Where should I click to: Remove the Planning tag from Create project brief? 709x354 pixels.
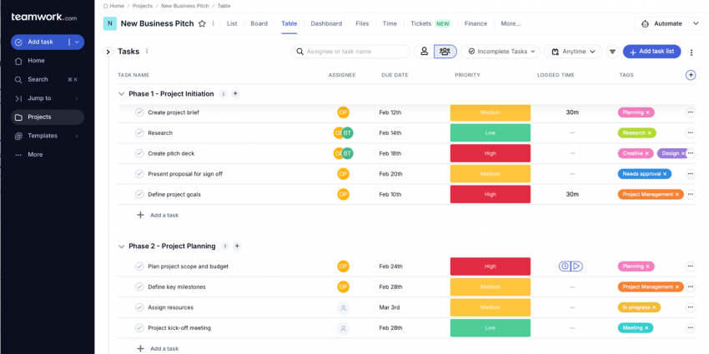click(649, 112)
